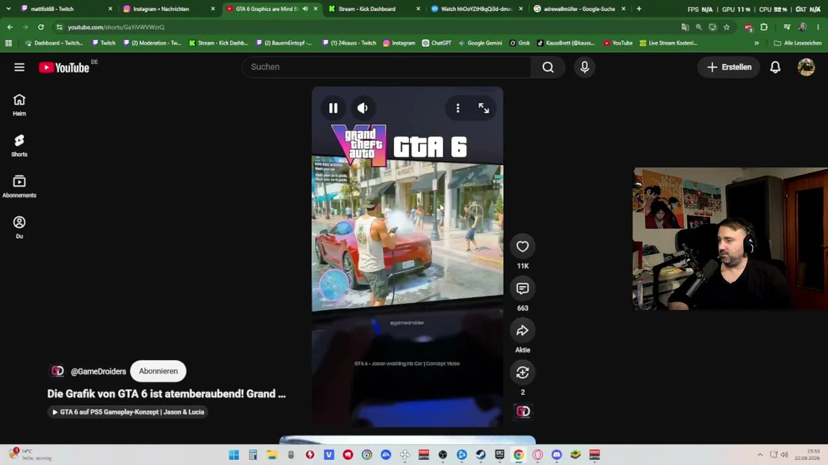This screenshot has width=828, height=465.
Task: Open File Explorer from the taskbar
Action: click(272, 455)
